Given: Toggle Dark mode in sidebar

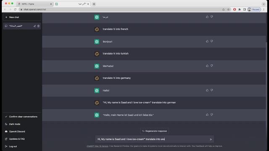Looking at the screenshot, I should point(22,124).
